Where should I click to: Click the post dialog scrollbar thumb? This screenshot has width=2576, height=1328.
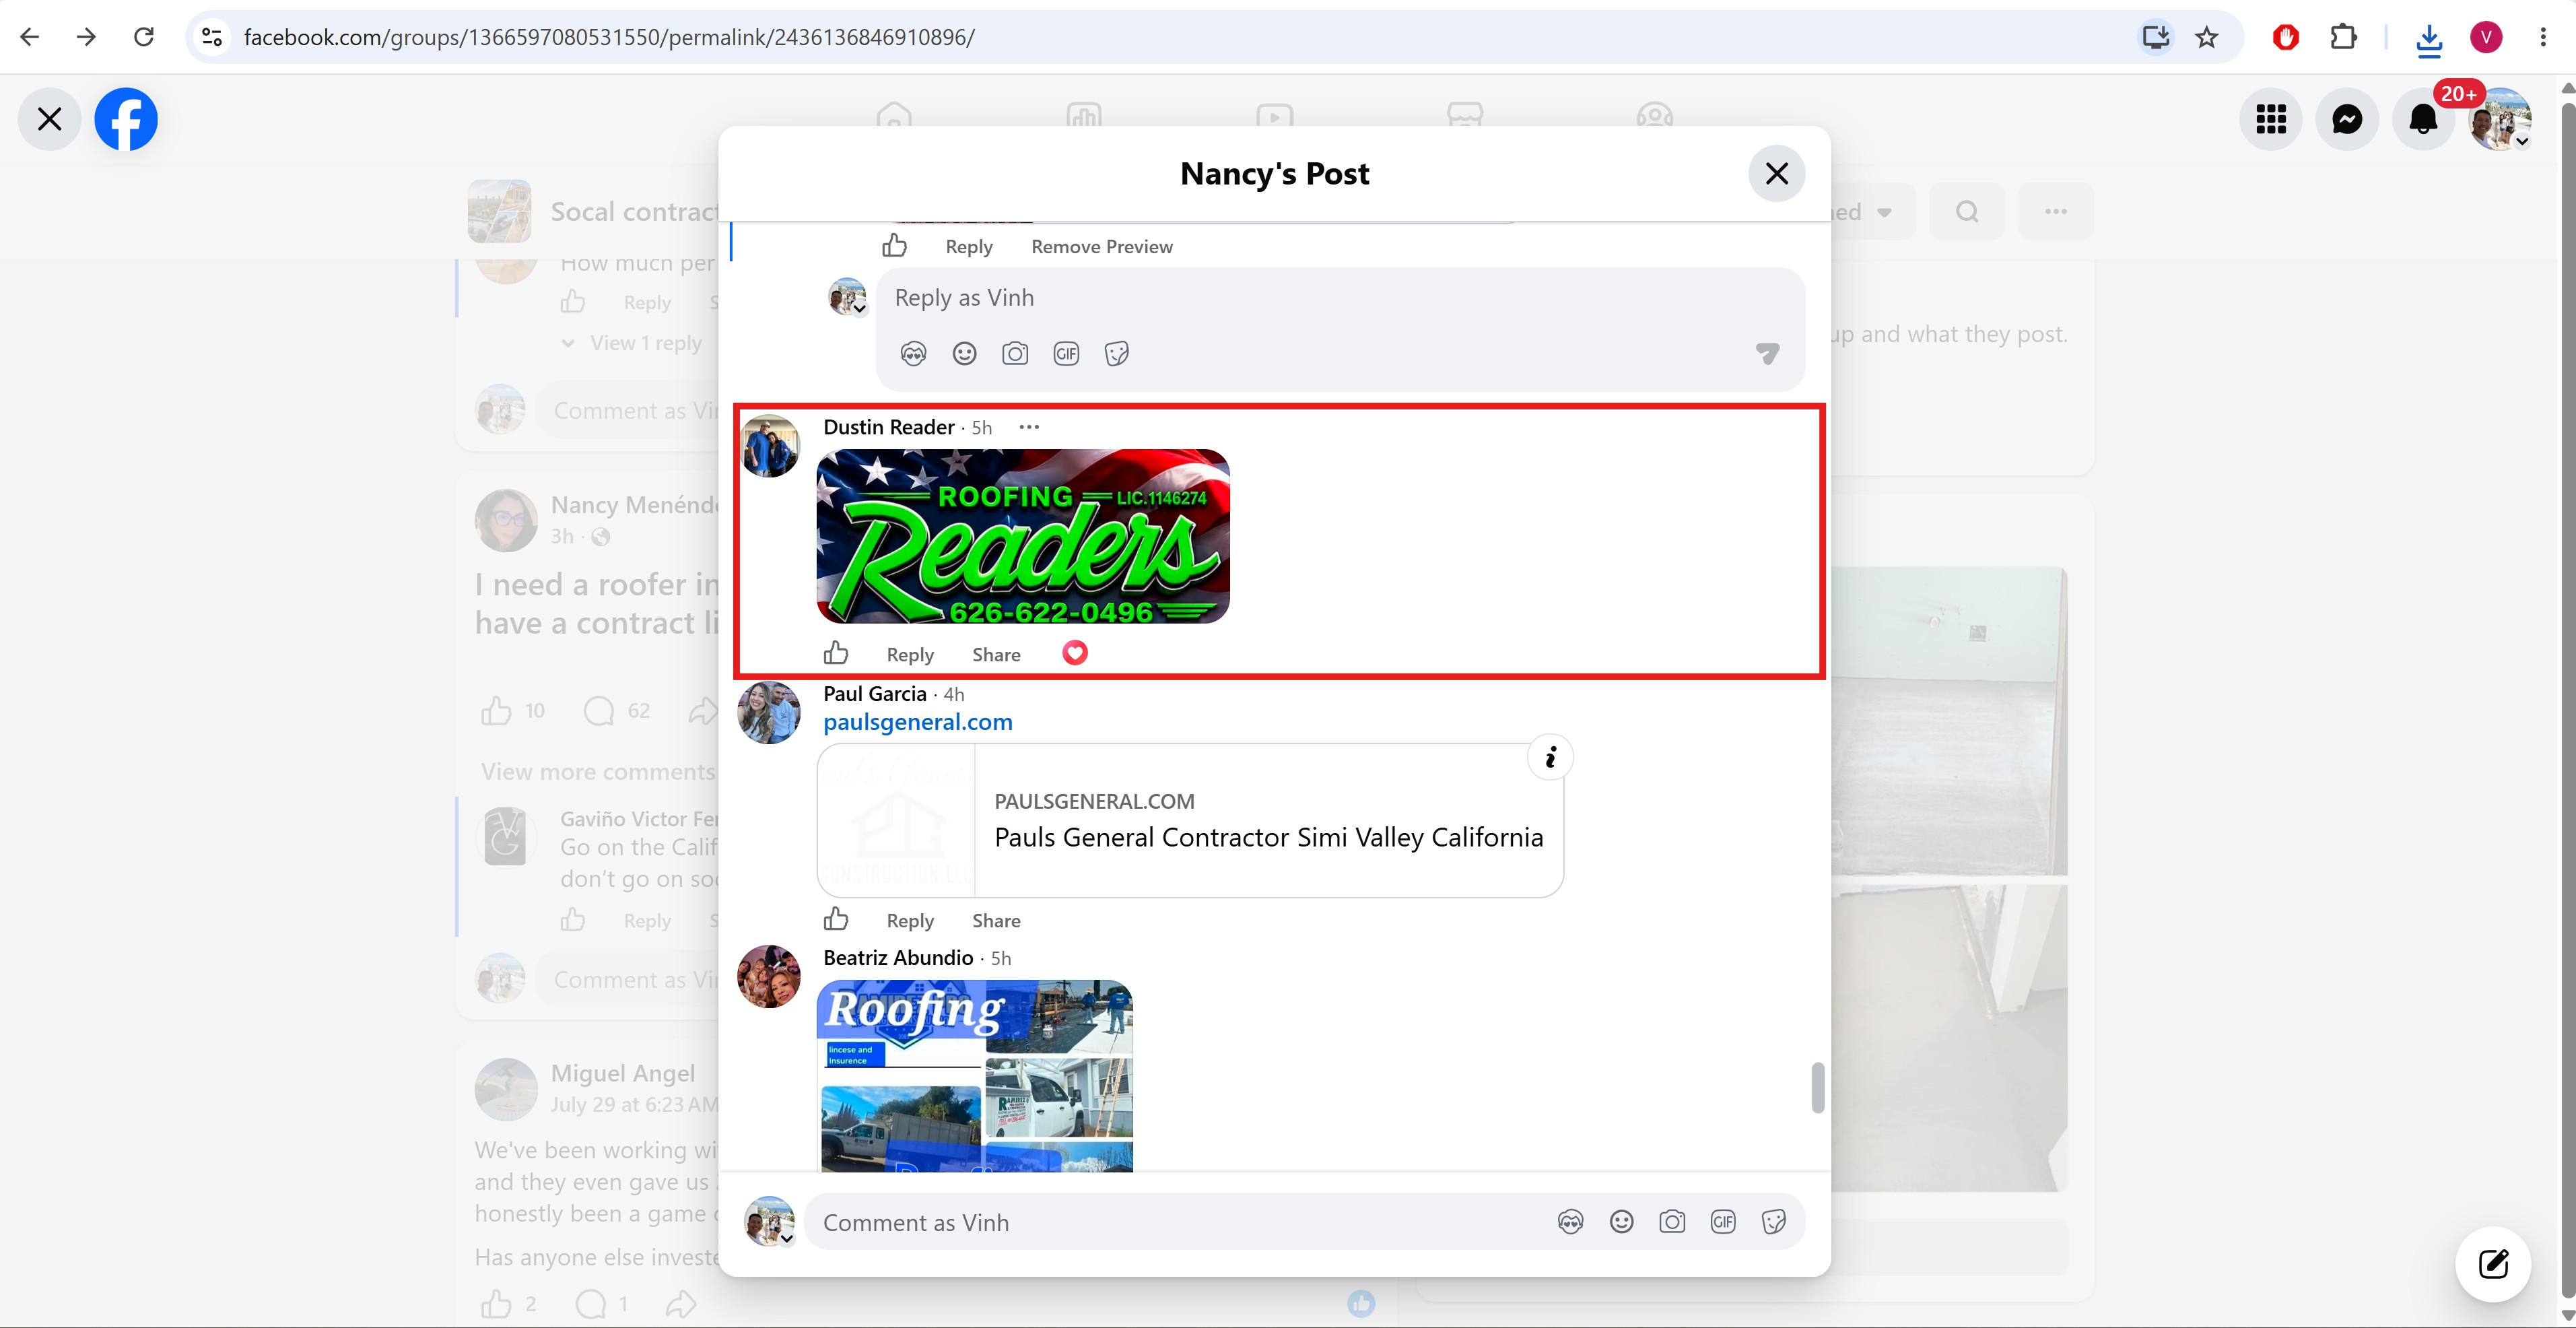(x=1817, y=1087)
